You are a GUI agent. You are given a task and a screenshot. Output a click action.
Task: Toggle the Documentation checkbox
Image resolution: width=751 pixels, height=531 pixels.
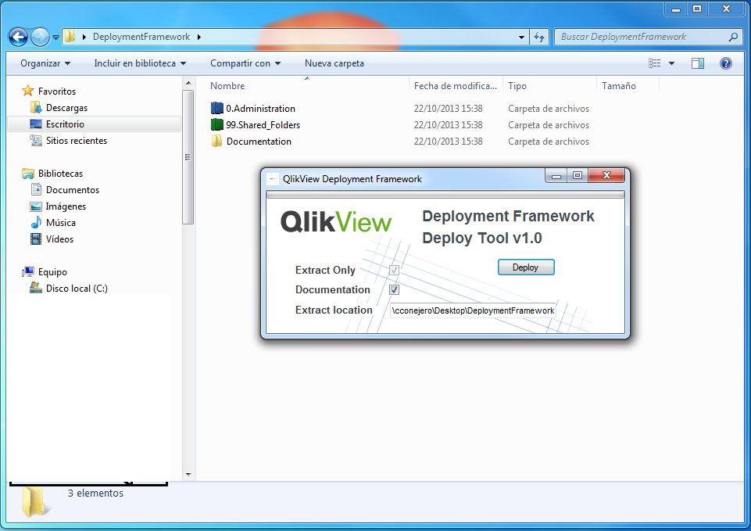point(394,289)
